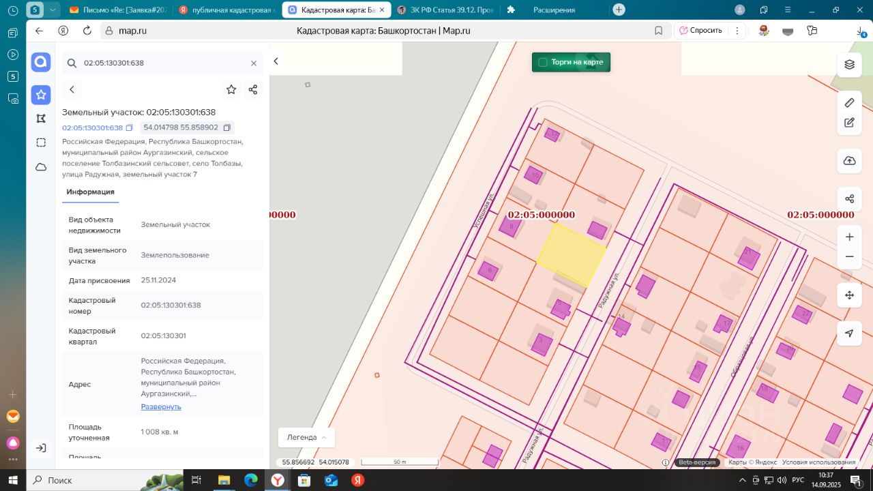Copy the cadastral number 02:05:130301:638

pyautogui.click(x=129, y=128)
